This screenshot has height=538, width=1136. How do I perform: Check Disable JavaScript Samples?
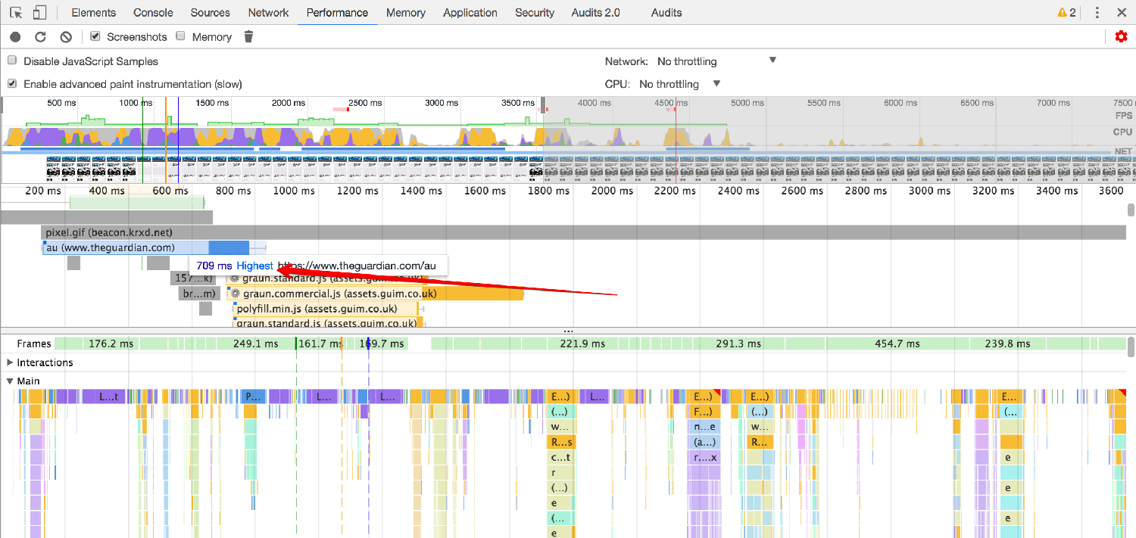click(x=12, y=61)
